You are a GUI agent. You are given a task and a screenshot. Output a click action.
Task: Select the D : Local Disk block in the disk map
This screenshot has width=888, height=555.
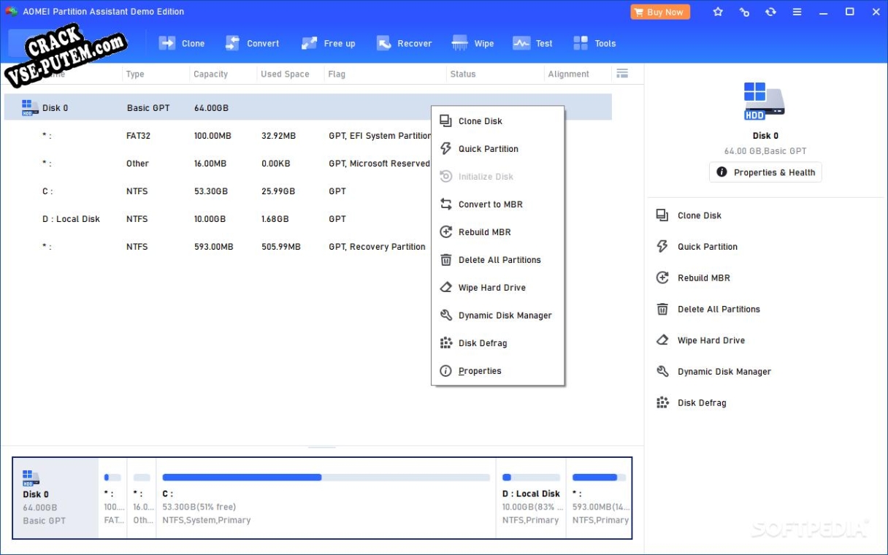pos(531,499)
